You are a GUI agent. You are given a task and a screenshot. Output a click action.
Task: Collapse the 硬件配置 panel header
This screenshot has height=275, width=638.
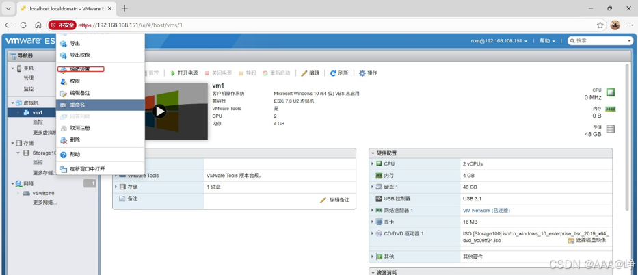(x=490, y=153)
